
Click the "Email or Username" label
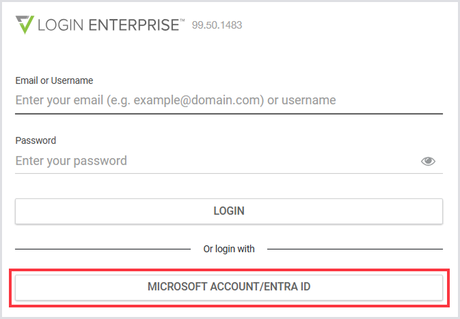[54, 80]
